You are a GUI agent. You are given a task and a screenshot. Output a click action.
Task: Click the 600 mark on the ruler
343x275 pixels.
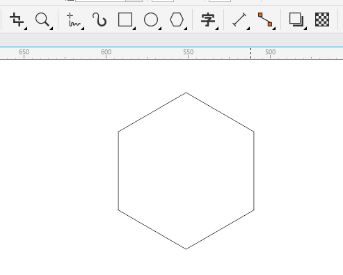(106, 52)
